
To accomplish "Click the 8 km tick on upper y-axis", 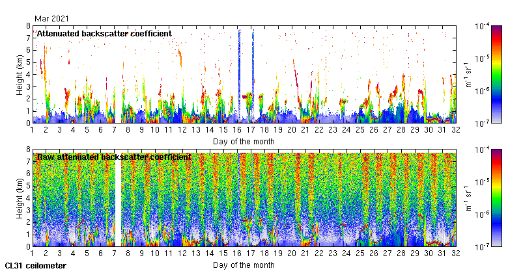I will coord(28,26).
